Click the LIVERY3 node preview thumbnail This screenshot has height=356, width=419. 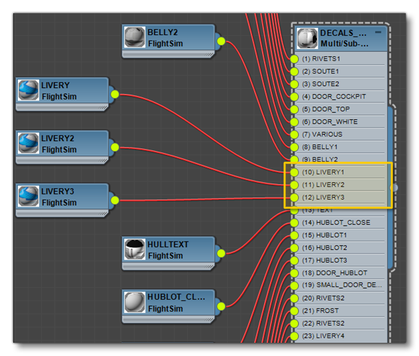point(28,197)
